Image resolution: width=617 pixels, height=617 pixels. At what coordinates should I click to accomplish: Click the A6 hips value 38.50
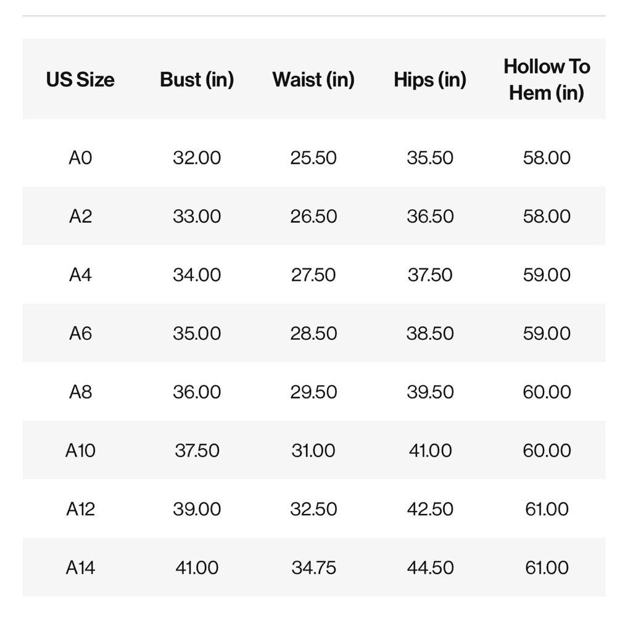430,333
